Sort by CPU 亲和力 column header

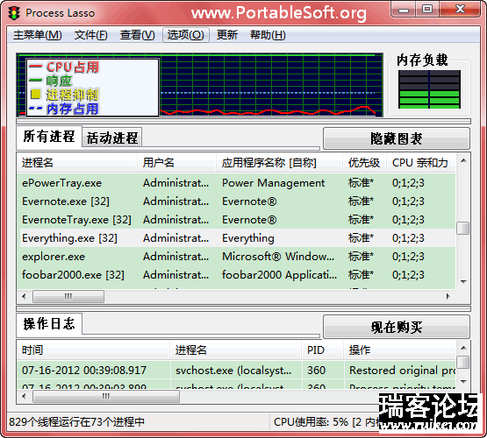421,163
